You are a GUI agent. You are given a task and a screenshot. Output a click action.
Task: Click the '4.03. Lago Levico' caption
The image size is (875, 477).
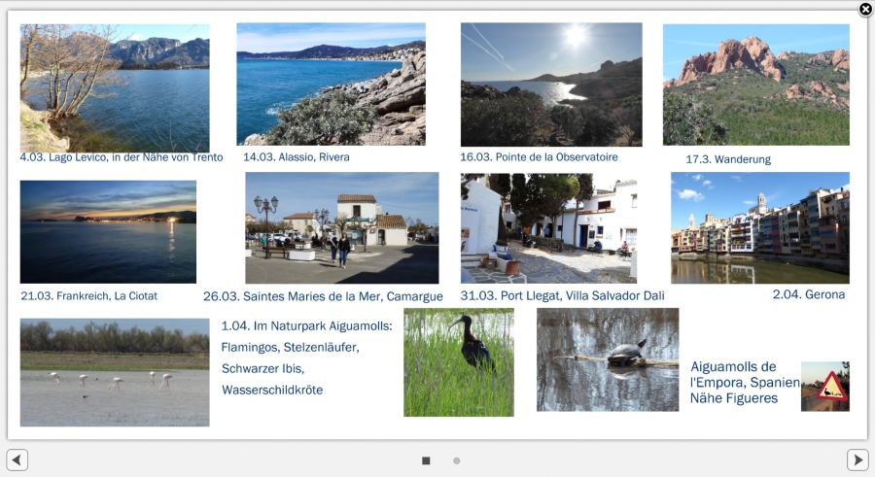[x=122, y=157]
